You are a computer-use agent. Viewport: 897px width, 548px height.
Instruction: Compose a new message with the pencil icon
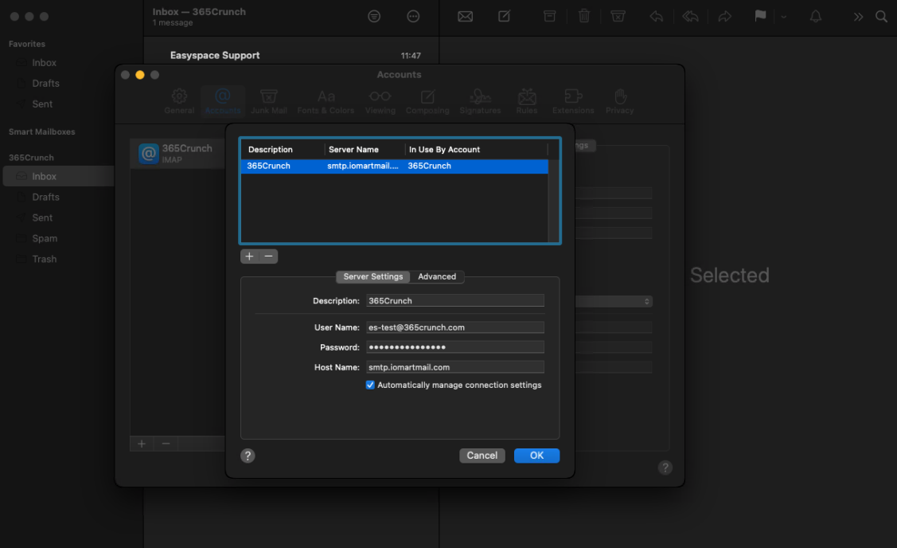pos(504,16)
